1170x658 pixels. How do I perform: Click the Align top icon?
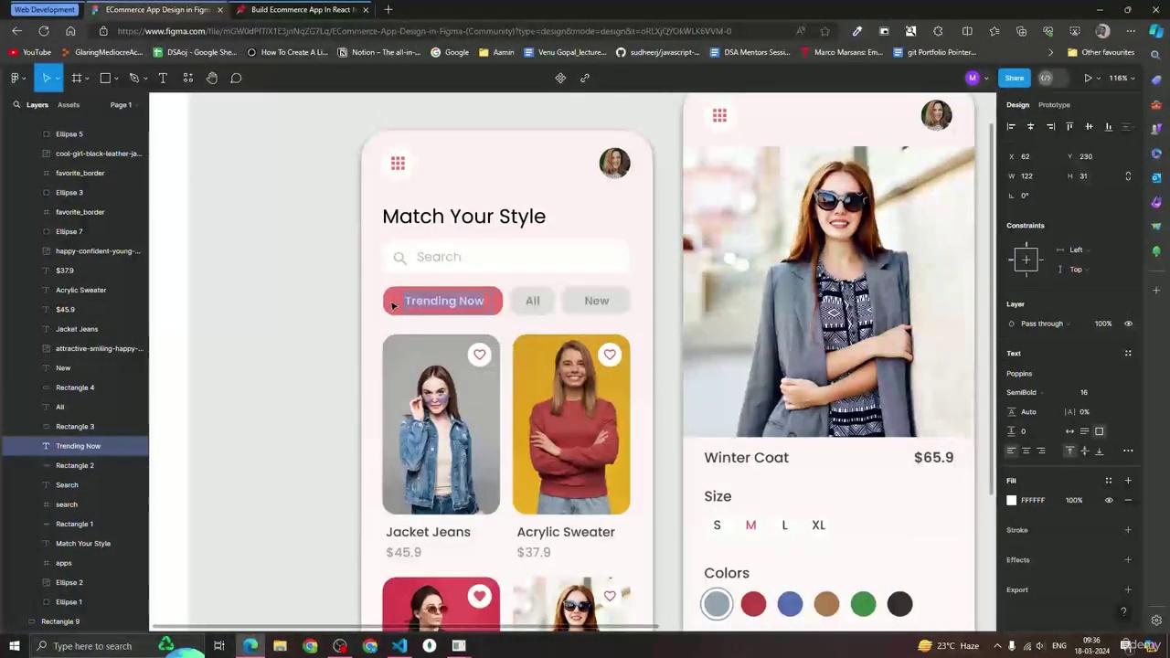[x=1069, y=126]
